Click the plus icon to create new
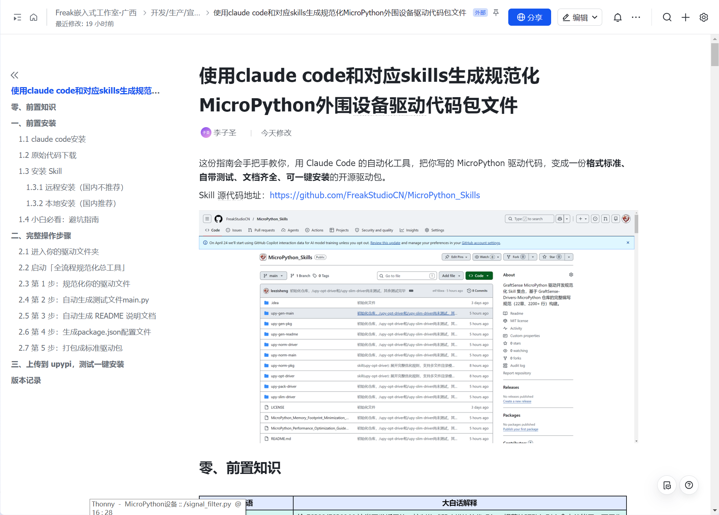Viewport: 719px width, 515px height. tap(685, 17)
